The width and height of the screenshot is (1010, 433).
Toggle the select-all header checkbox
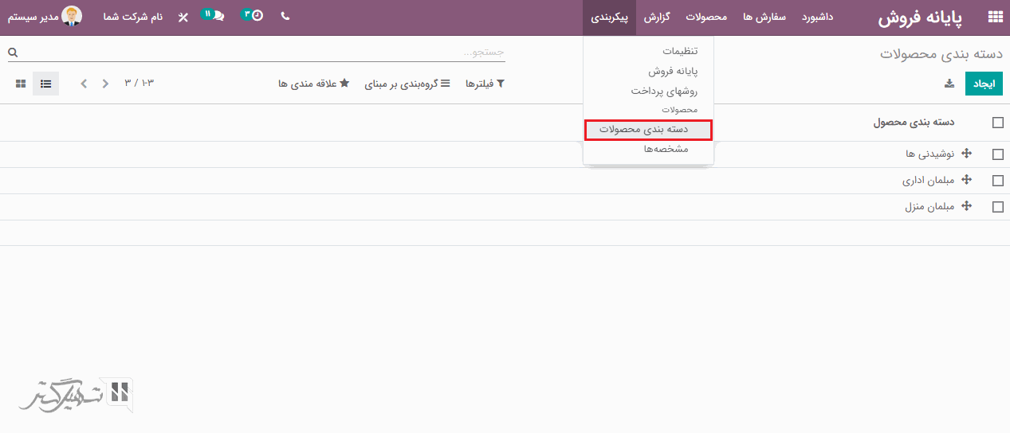[x=997, y=123]
